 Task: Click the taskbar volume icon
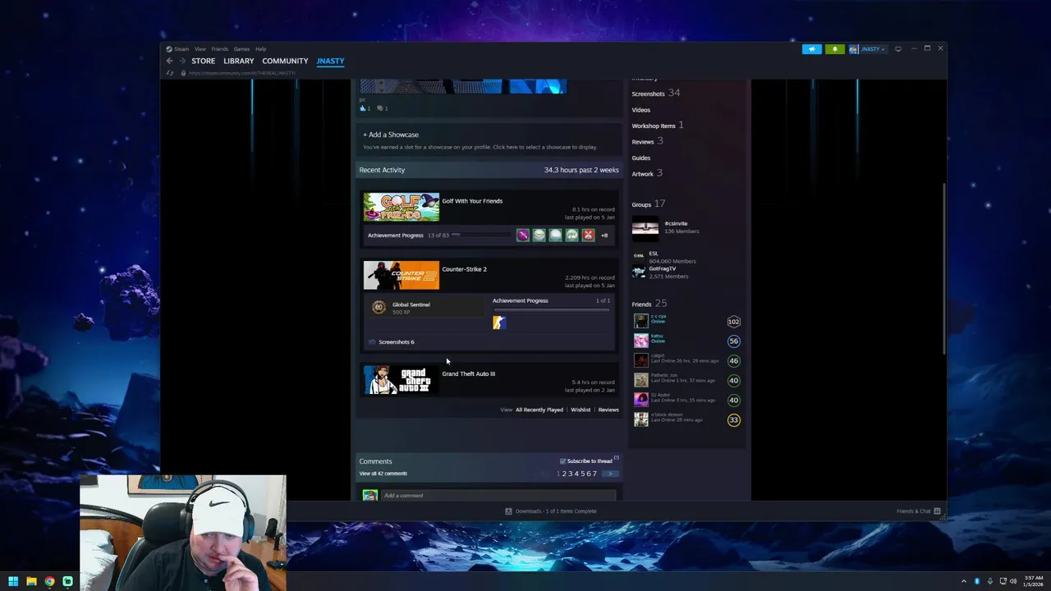pos(1012,581)
